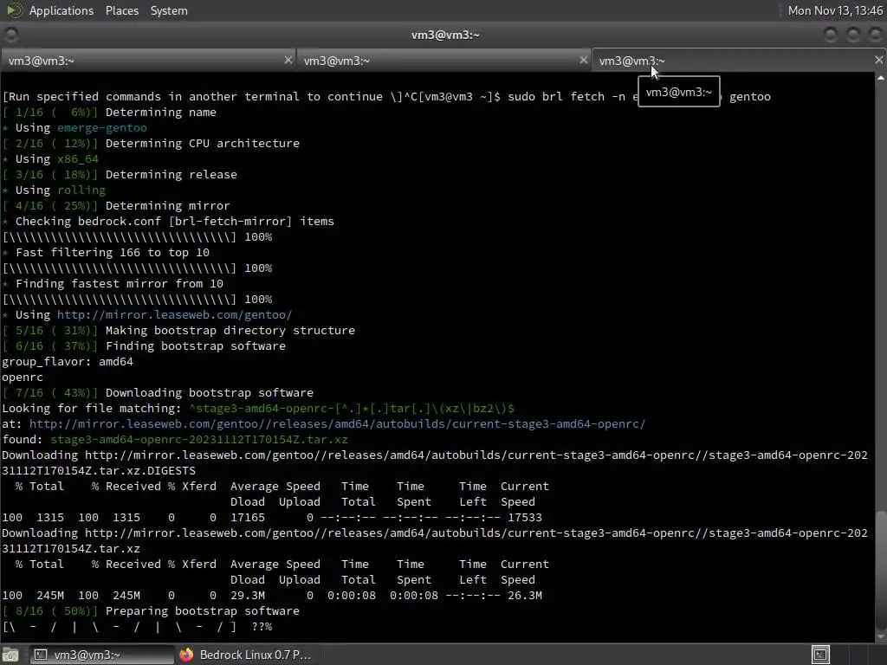This screenshot has width=887, height=665.
Task: Close the third terminal tab
Action: 878,60
